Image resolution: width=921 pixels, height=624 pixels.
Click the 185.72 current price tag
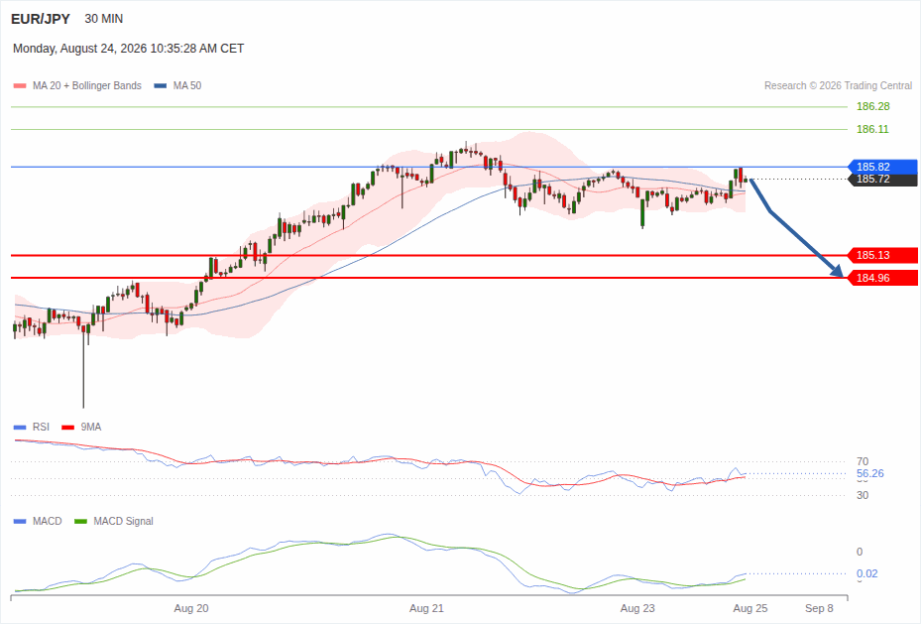(882, 180)
